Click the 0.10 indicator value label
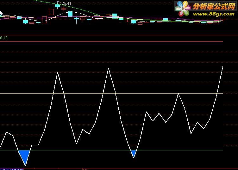238x170 pixels. pyautogui.click(x=4, y=38)
